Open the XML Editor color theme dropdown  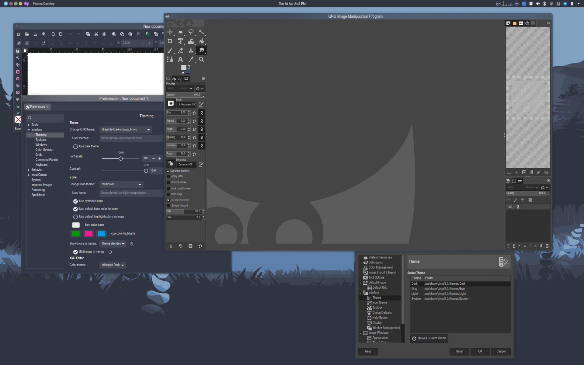pyautogui.click(x=113, y=265)
